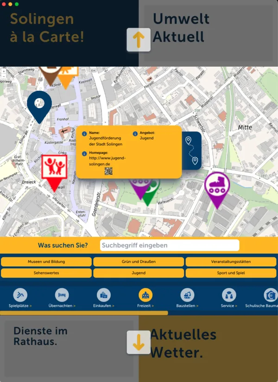The image size is (278, 382).
Task: Open the Solingen à la Carte tile
Action: pyautogui.click(x=69, y=33)
